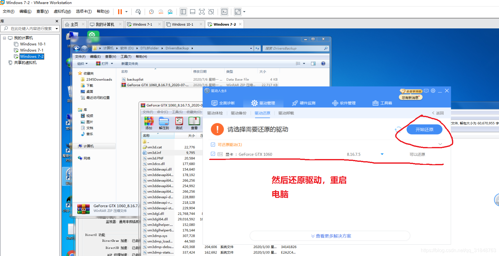Collapse the 可还原驱动 section chevron
499x256 pixels.
point(440,144)
